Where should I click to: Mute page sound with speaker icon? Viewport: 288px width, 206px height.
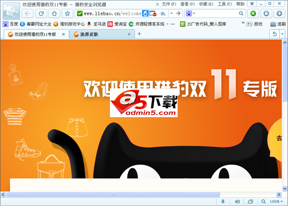tap(237, 202)
